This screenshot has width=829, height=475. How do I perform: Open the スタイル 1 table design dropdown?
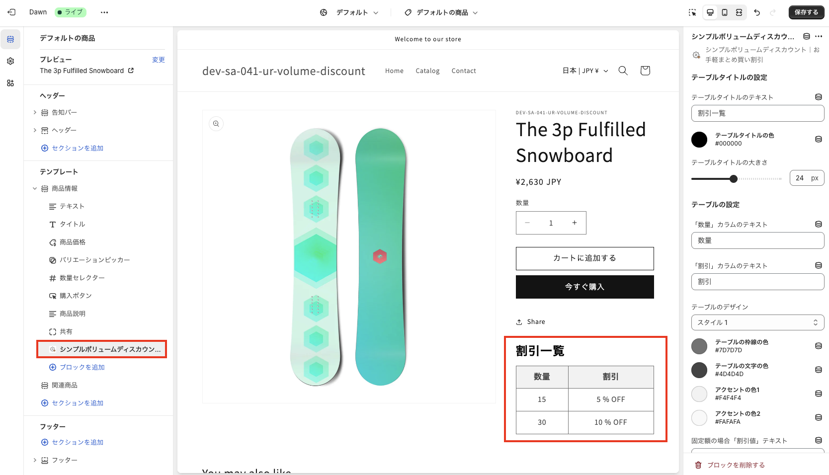coord(757,322)
